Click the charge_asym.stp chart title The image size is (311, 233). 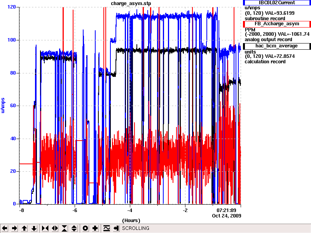click(x=131, y=3)
